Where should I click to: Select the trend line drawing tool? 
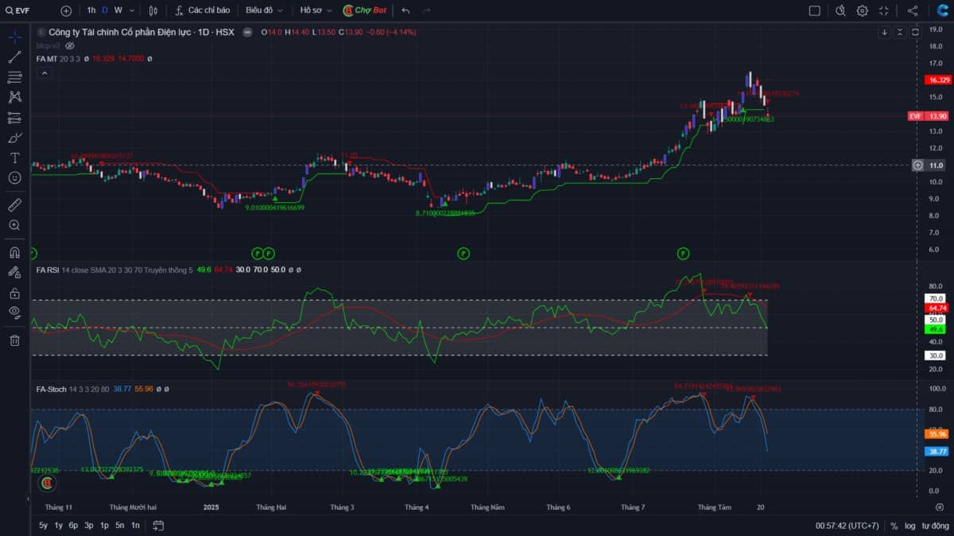click(14, 57)
